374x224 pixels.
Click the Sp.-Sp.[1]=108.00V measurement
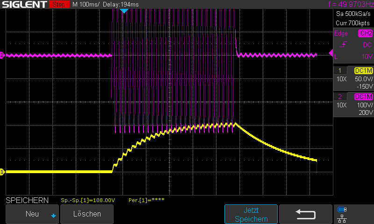[88, 201]
